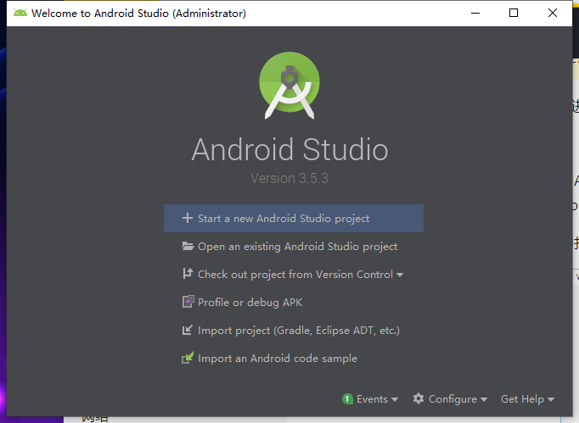Click the Android icon in the title bar
The height and width of the screenshot is (423, 579).
tap(20, 13)
